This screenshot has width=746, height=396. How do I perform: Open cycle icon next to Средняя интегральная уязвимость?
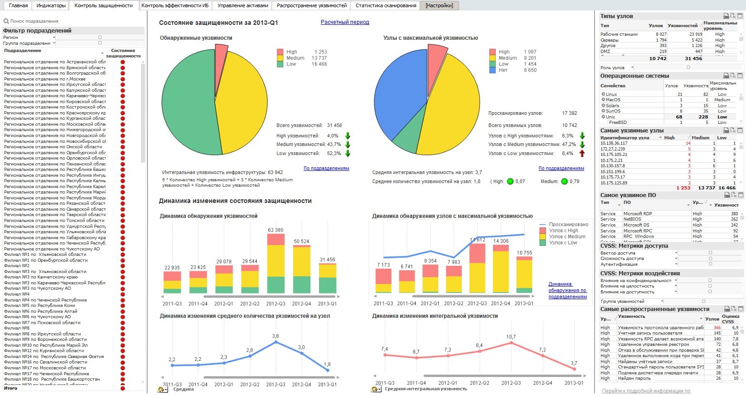[x=376, y=389]
